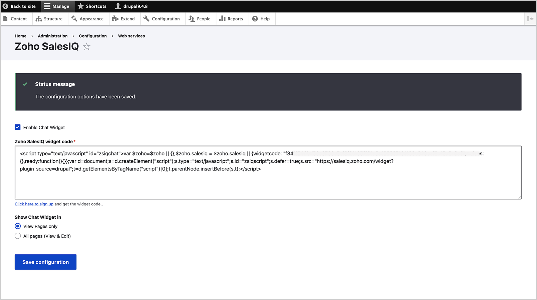
Task: Open the Help admin menu
Action: [261, 19]
